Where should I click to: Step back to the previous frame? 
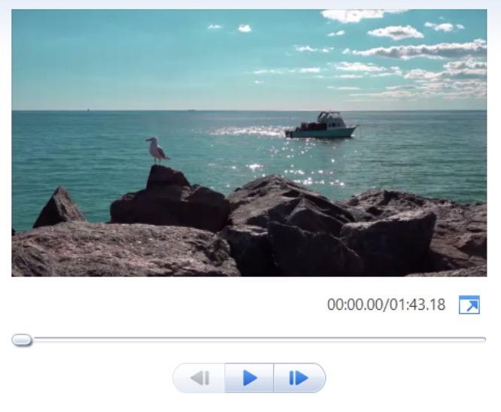tap(199, 378)
